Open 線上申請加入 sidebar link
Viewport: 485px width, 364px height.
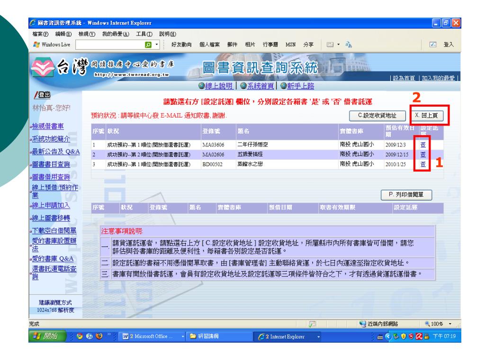tap(51, 205)
